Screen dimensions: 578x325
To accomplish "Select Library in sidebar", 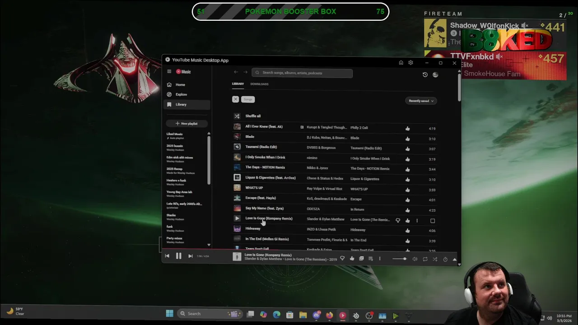I will click(x=187, y=104).
